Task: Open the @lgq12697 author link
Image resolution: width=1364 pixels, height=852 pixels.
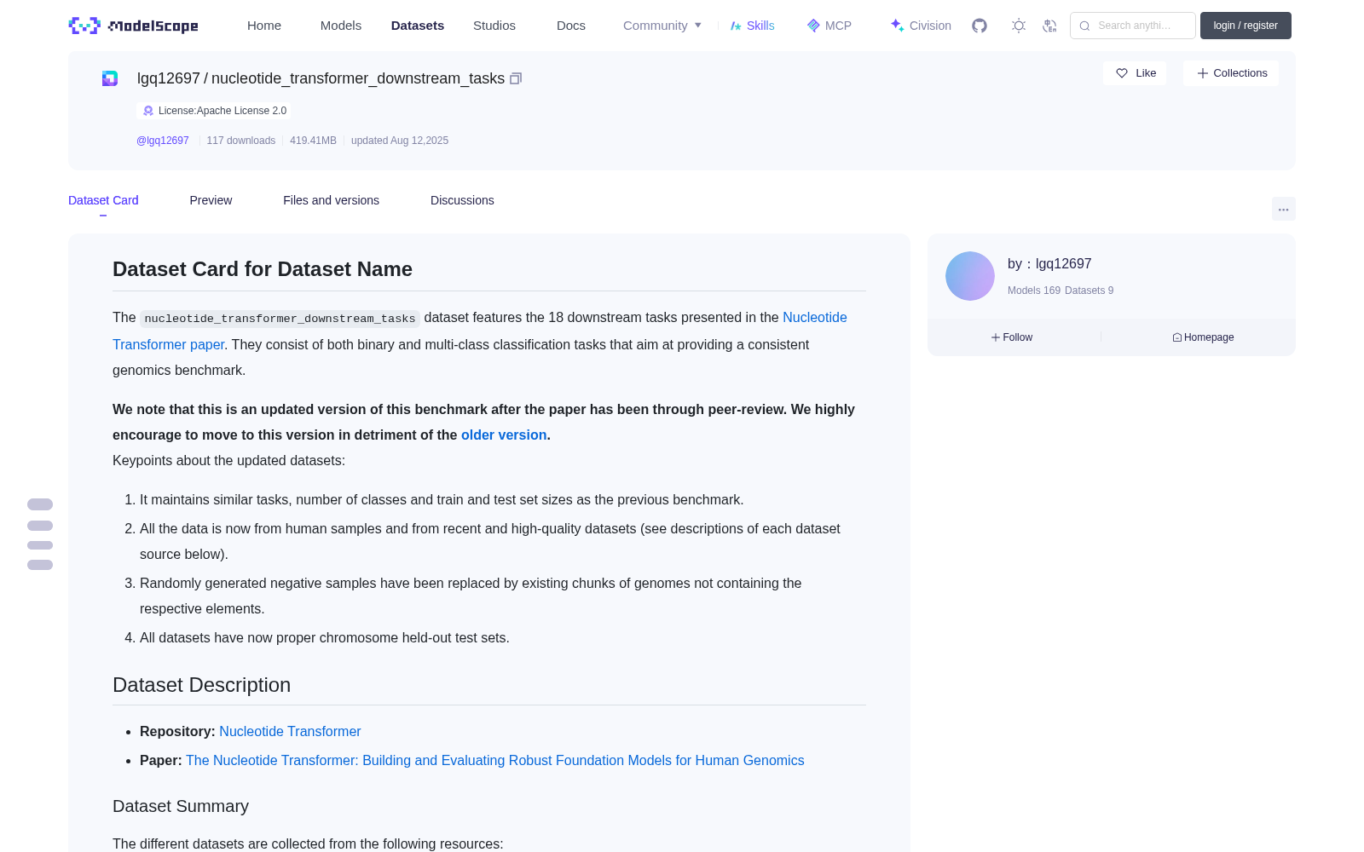Action: point(163,141)
